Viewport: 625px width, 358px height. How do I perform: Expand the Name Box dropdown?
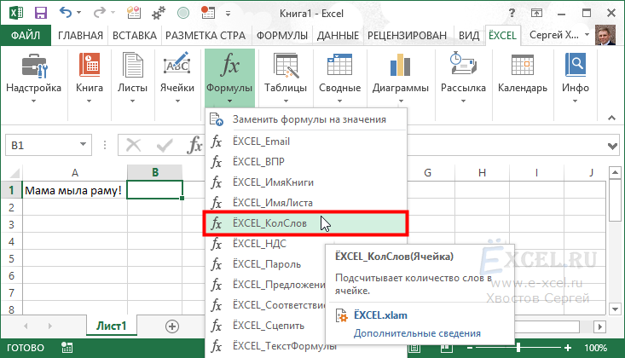pos(83,144)
